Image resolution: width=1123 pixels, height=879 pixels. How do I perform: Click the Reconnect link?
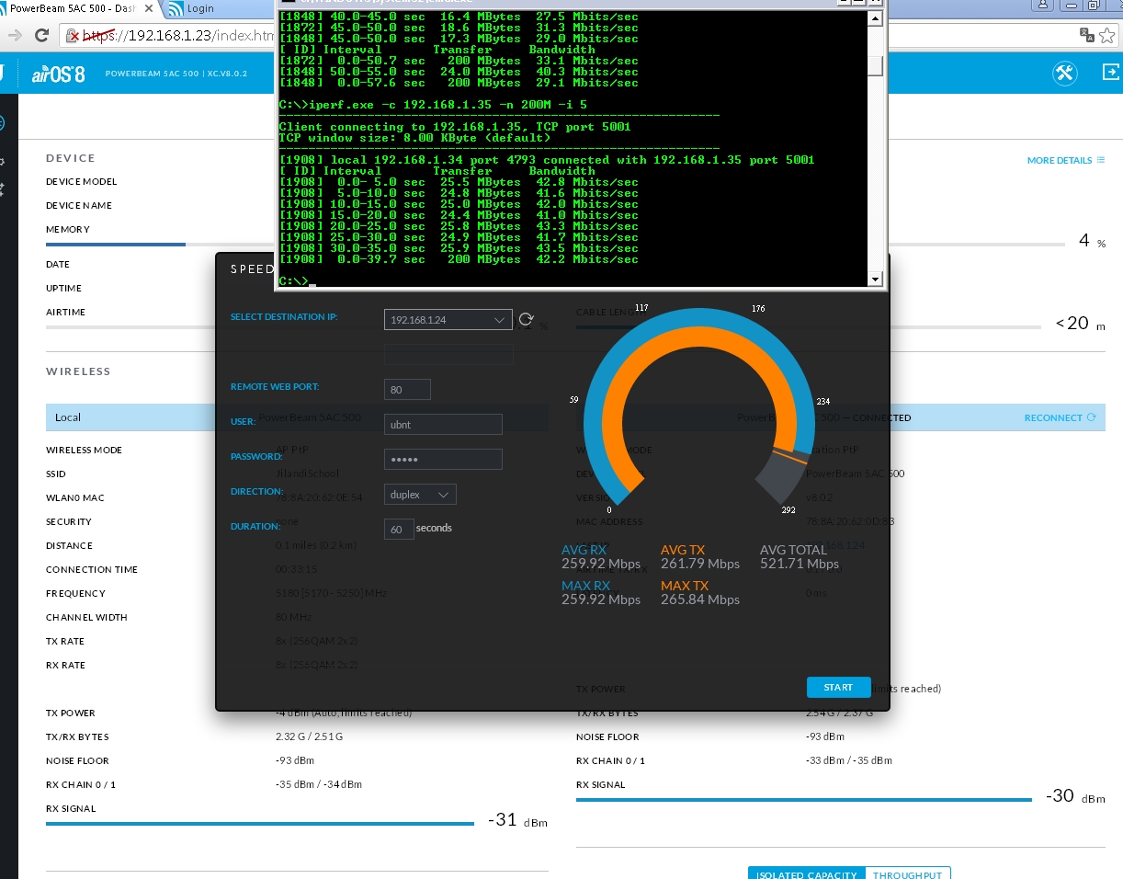coord(1060,417)
